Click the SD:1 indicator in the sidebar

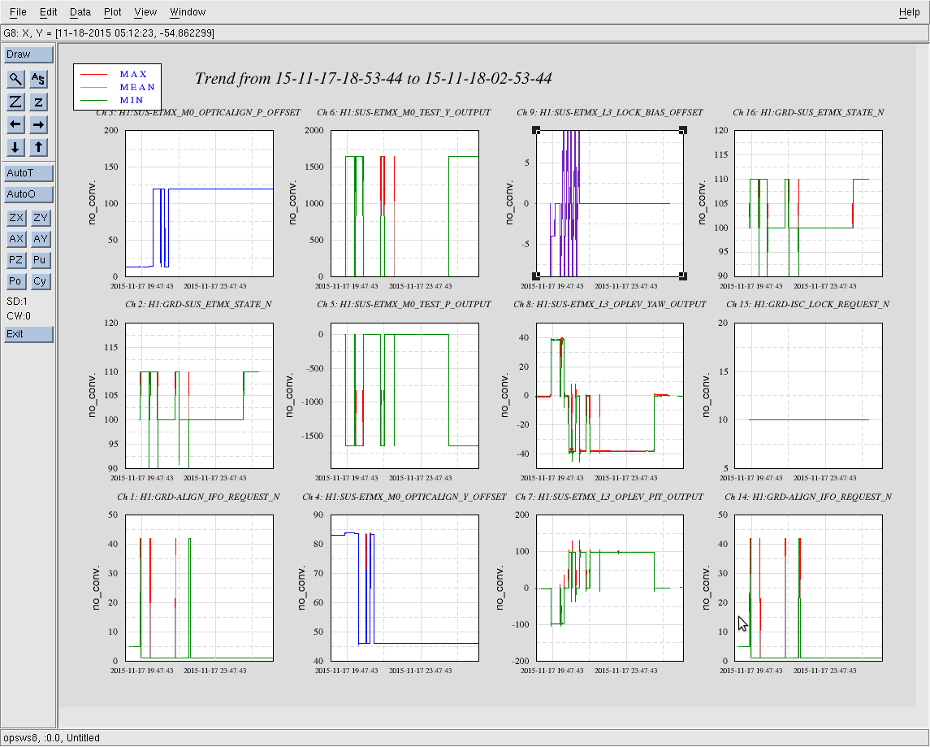click(x=17, y=302)
